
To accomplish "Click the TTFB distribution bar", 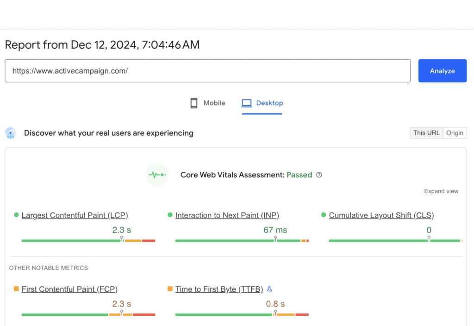I will coord(242,314).
